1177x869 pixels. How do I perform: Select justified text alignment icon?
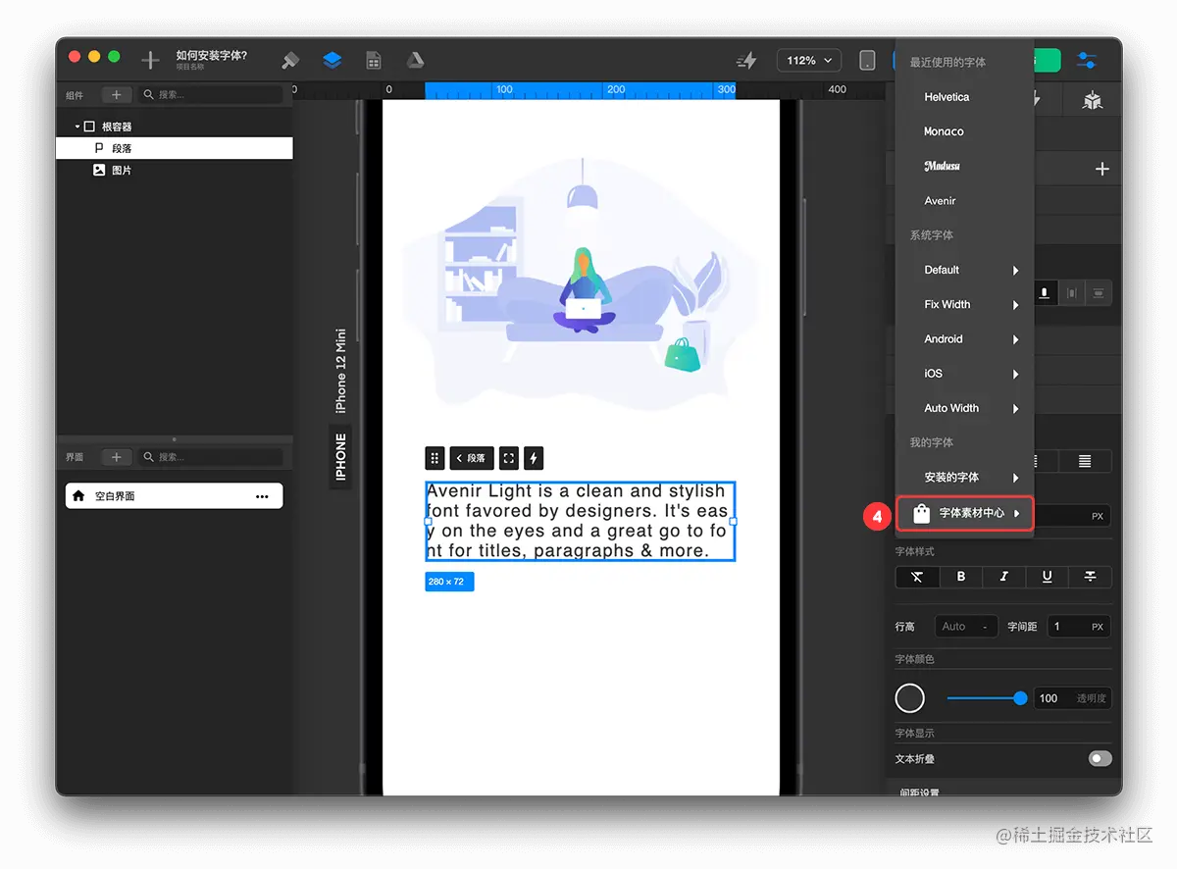coord(1085,461)
